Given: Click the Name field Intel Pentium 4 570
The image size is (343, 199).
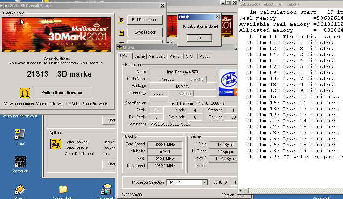Looking at the screenshot, I should click(x=183, y=72).
